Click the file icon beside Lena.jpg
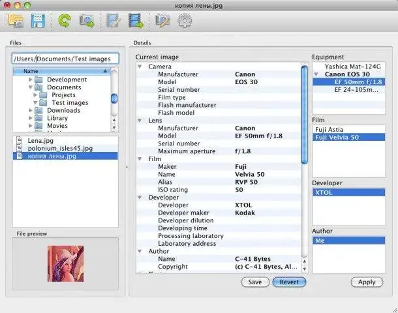The width and height of the screenshot is (398, 313). [x=20, y=140]
